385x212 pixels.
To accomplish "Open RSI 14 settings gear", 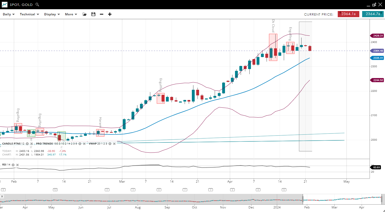I will [x=13, y=165].
